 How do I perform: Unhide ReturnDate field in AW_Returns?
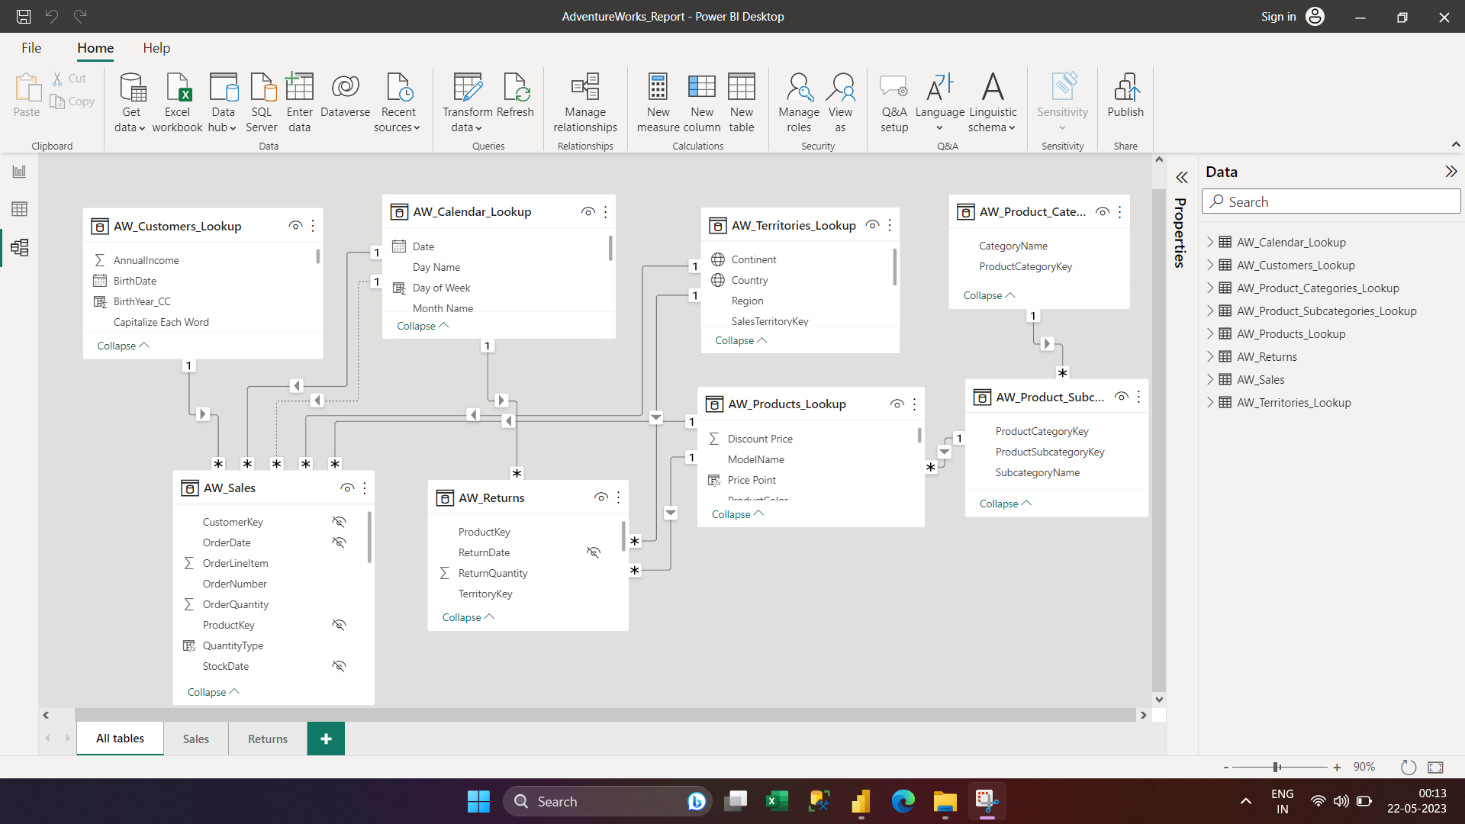pyautogui.click(x=594, y=552)
